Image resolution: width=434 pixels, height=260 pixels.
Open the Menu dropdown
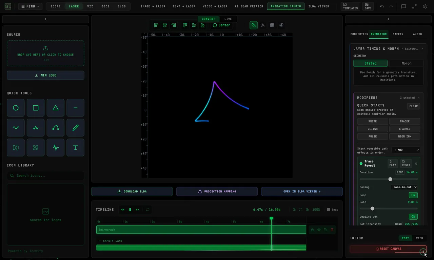tap(30, 6)
